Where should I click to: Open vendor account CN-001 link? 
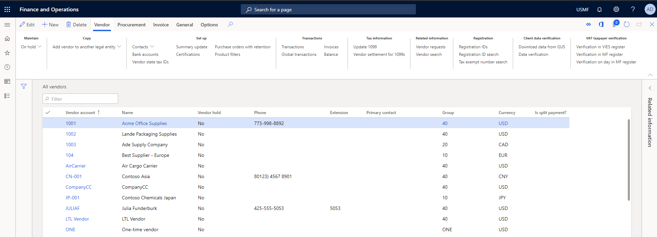[74, 176]
